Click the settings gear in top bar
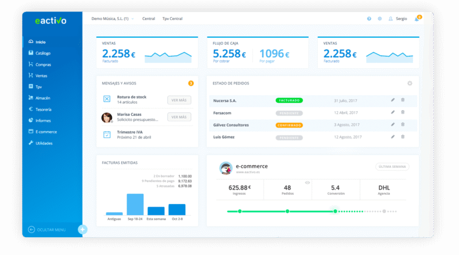Image resolution: width=459 pixels, height=255 pixels. (x=380, y=18)
